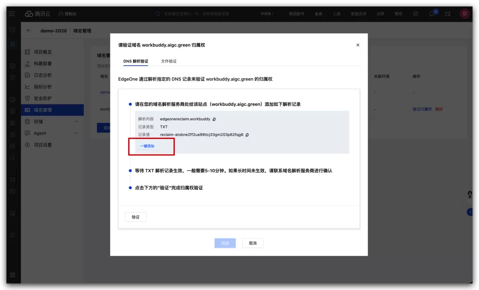Open 客服支持 menu in top bar

pos(358,14)
